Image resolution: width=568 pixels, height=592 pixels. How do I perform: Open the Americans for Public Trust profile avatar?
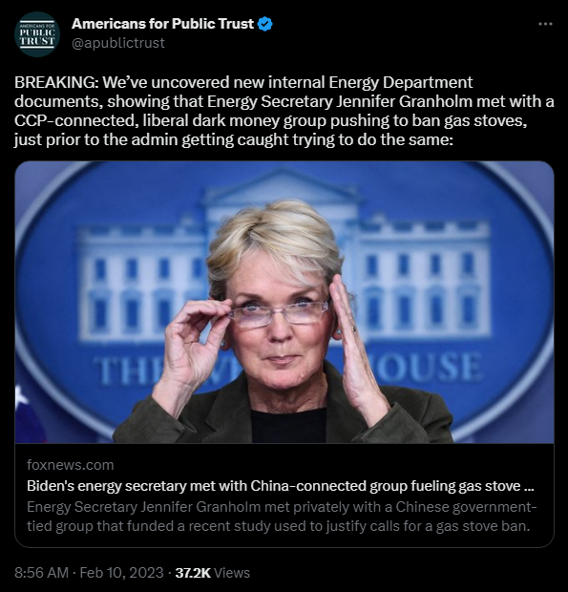[x=37, y=34]
